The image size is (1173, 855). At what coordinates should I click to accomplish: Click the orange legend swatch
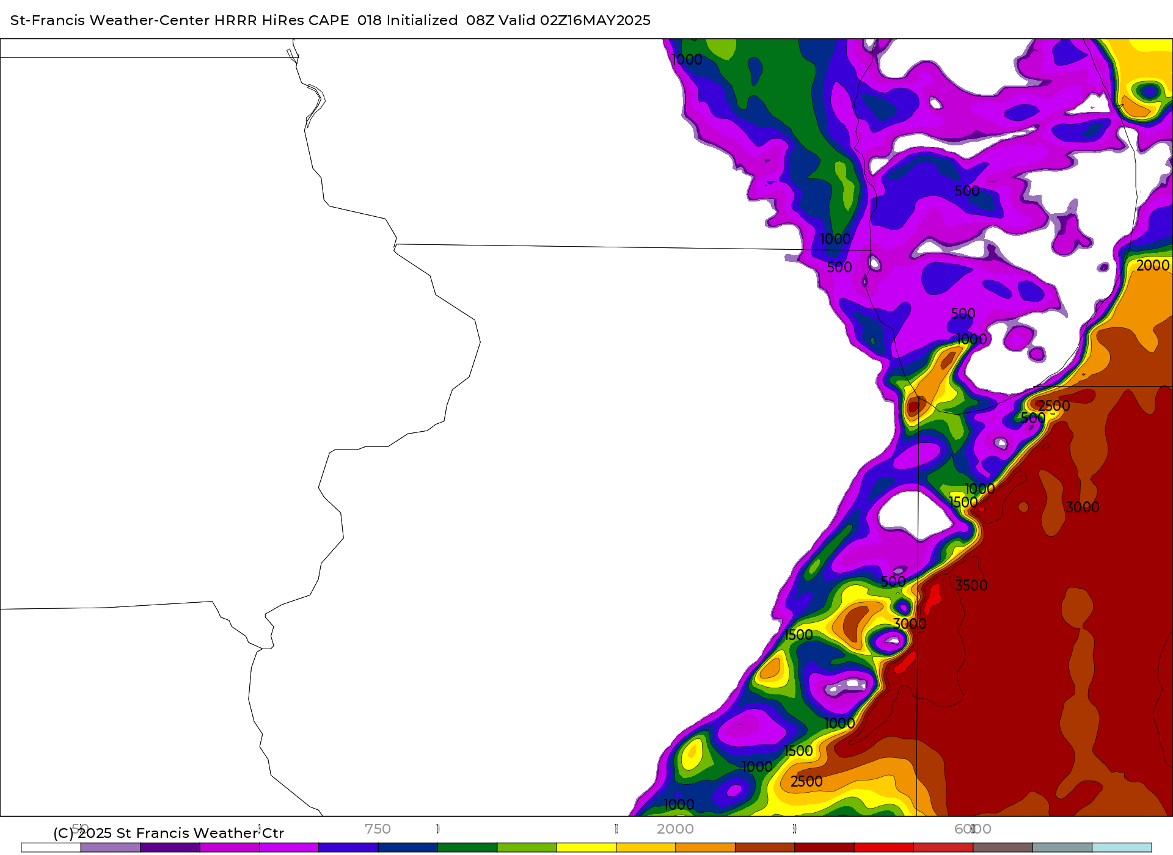705,848
